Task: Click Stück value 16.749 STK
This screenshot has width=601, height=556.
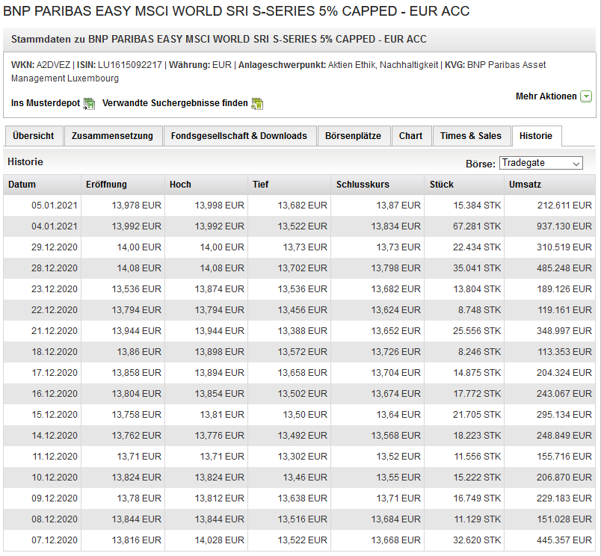Action: click(x=477, y=498)
